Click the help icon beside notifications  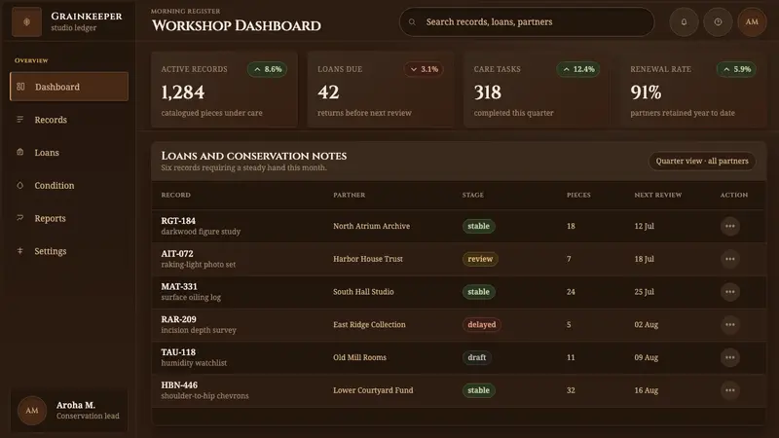(x=718, y=21)
